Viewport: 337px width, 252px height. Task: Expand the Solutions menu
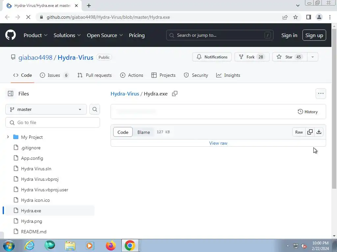[67, 35]
